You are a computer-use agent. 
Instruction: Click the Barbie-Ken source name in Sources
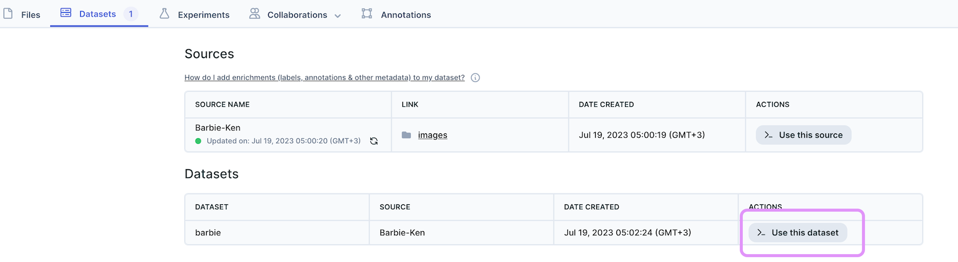point(218,128)
